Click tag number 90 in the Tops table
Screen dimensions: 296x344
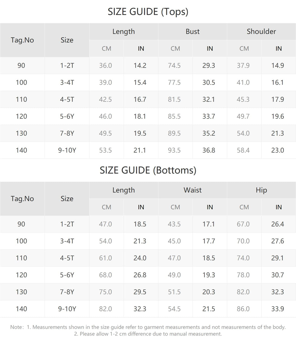[21, 65]
